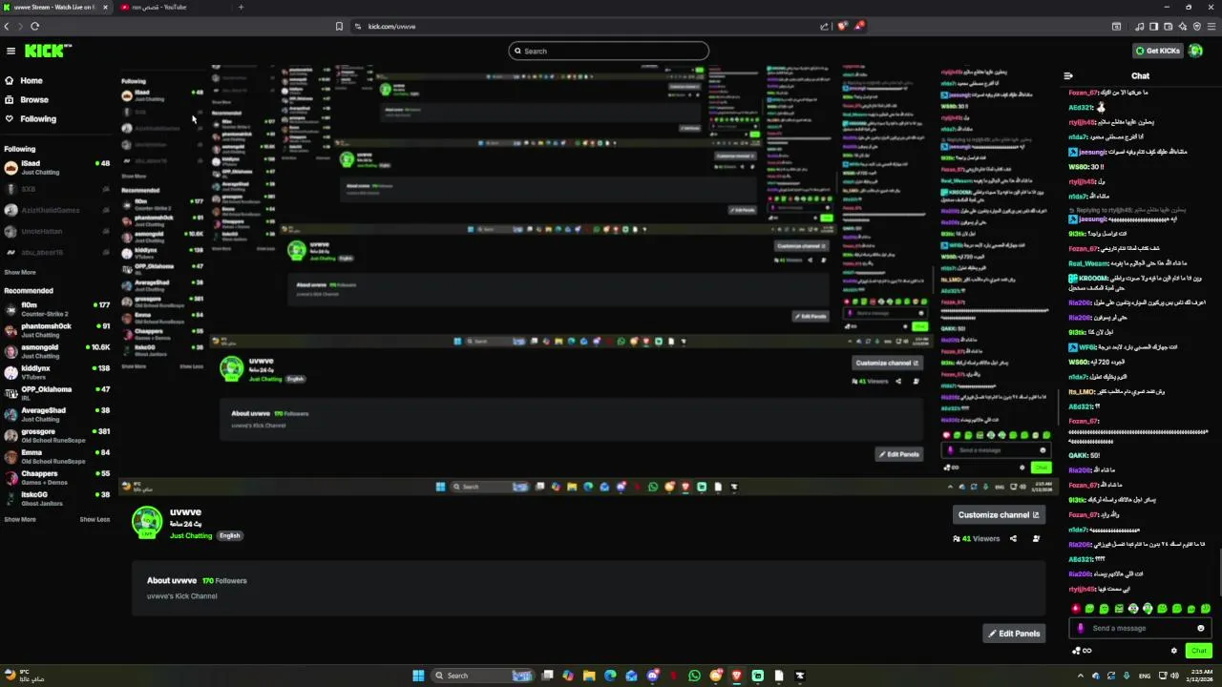Open recommended channel grossgore

click(57, 435)
